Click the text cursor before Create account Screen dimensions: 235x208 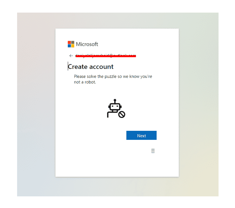click(x=68, y=66)
